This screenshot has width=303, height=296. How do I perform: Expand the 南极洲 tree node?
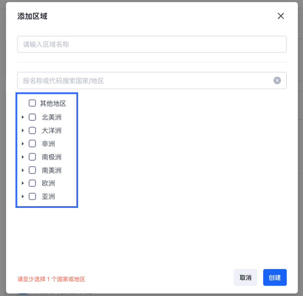[23, 157]
